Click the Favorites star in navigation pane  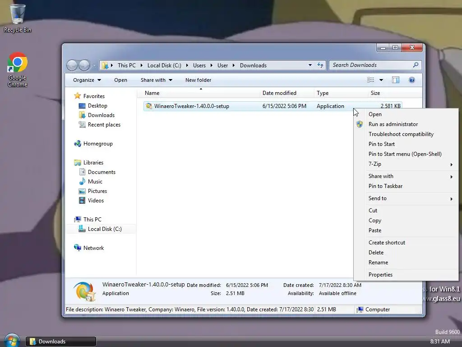pyautogui.click(x=78, y=96)
